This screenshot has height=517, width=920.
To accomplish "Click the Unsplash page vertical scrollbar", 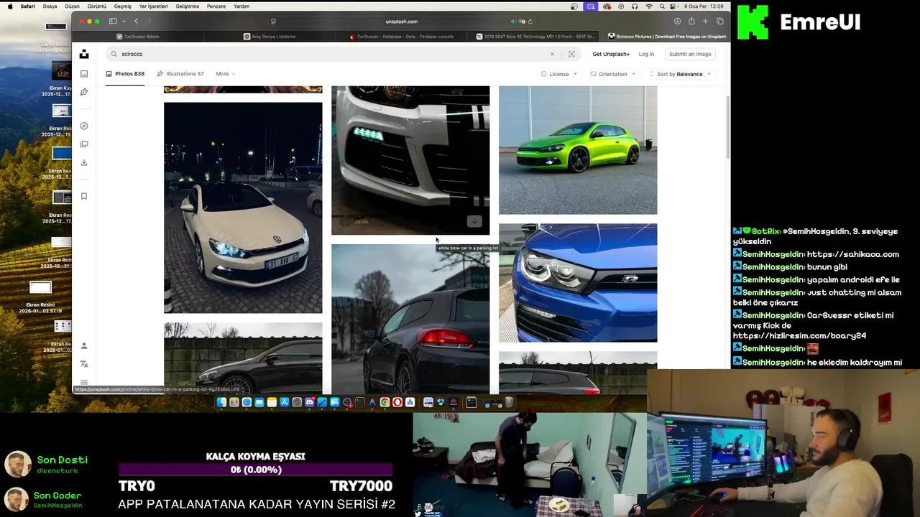I will 727,126.
